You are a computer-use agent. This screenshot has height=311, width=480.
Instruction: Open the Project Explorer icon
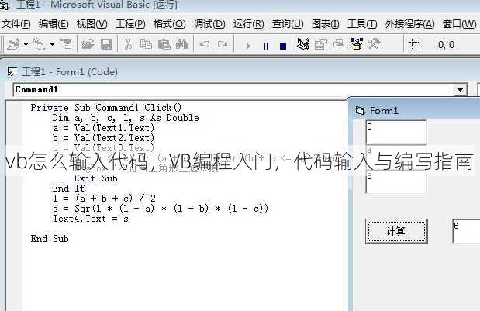pyautogui.click(x=303, y=44)
